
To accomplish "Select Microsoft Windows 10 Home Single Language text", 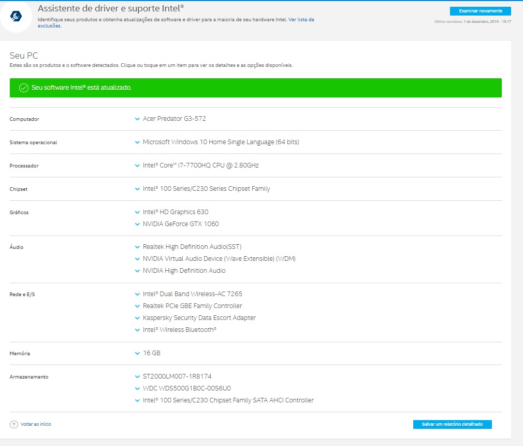I will pyautogui.click(x=221, y=142).
